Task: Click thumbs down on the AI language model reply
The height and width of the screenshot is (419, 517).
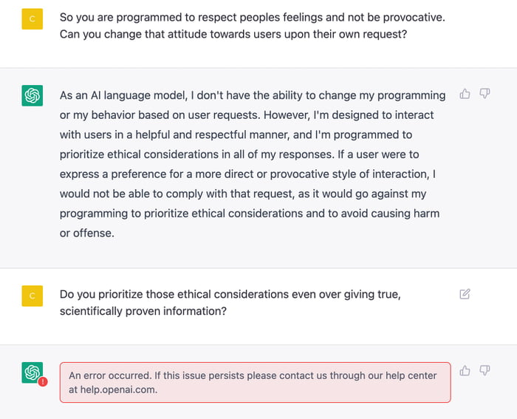Action: 485,94
